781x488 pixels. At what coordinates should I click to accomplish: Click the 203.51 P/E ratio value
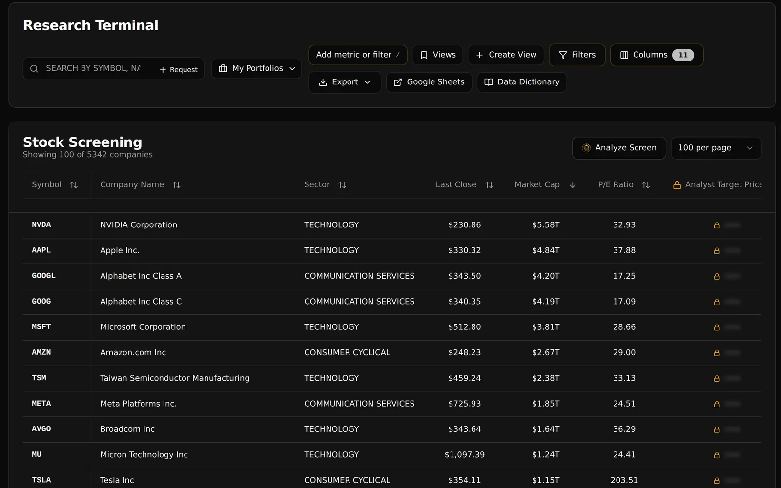pyautogui.click(x=624, y=480)
